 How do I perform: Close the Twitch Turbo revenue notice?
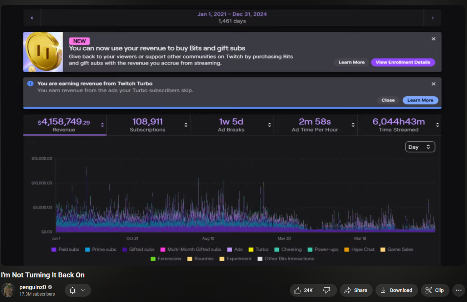[x=433, y=84]
